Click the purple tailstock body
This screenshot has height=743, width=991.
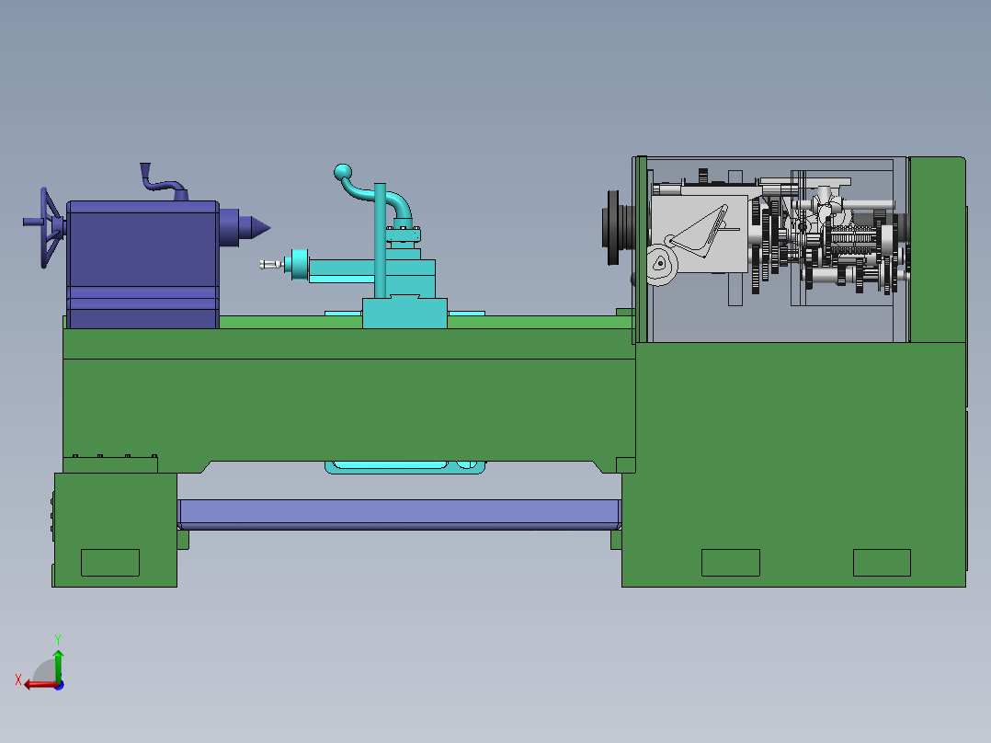142,264
